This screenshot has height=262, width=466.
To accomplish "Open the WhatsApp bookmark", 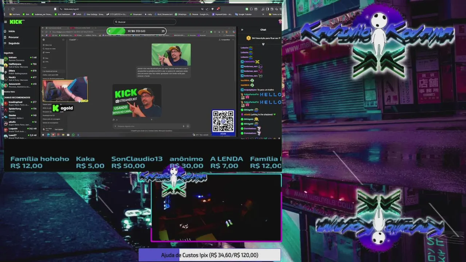I will (x=181, y=14).
